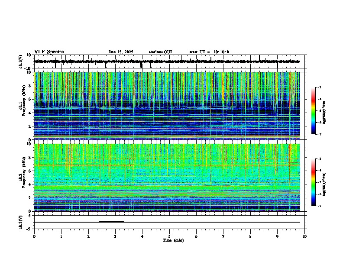The height and width of the screenshot is (265, 343).
Task: Click the "8" kHz tick of ch.1 spectrogram
Action: click(31, 86)
